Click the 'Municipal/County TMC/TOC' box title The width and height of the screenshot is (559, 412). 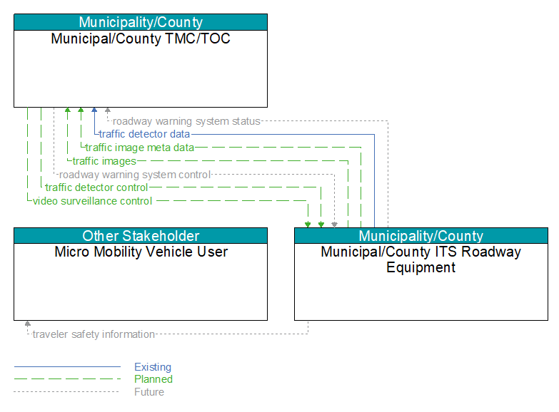coord(141,38)
